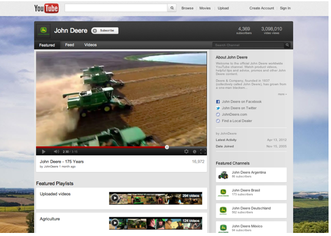Image resolution: width=331 pixels, height=236 pixels.
Task: Click the YouTube search input field
Action: click(x=116, y=8)
